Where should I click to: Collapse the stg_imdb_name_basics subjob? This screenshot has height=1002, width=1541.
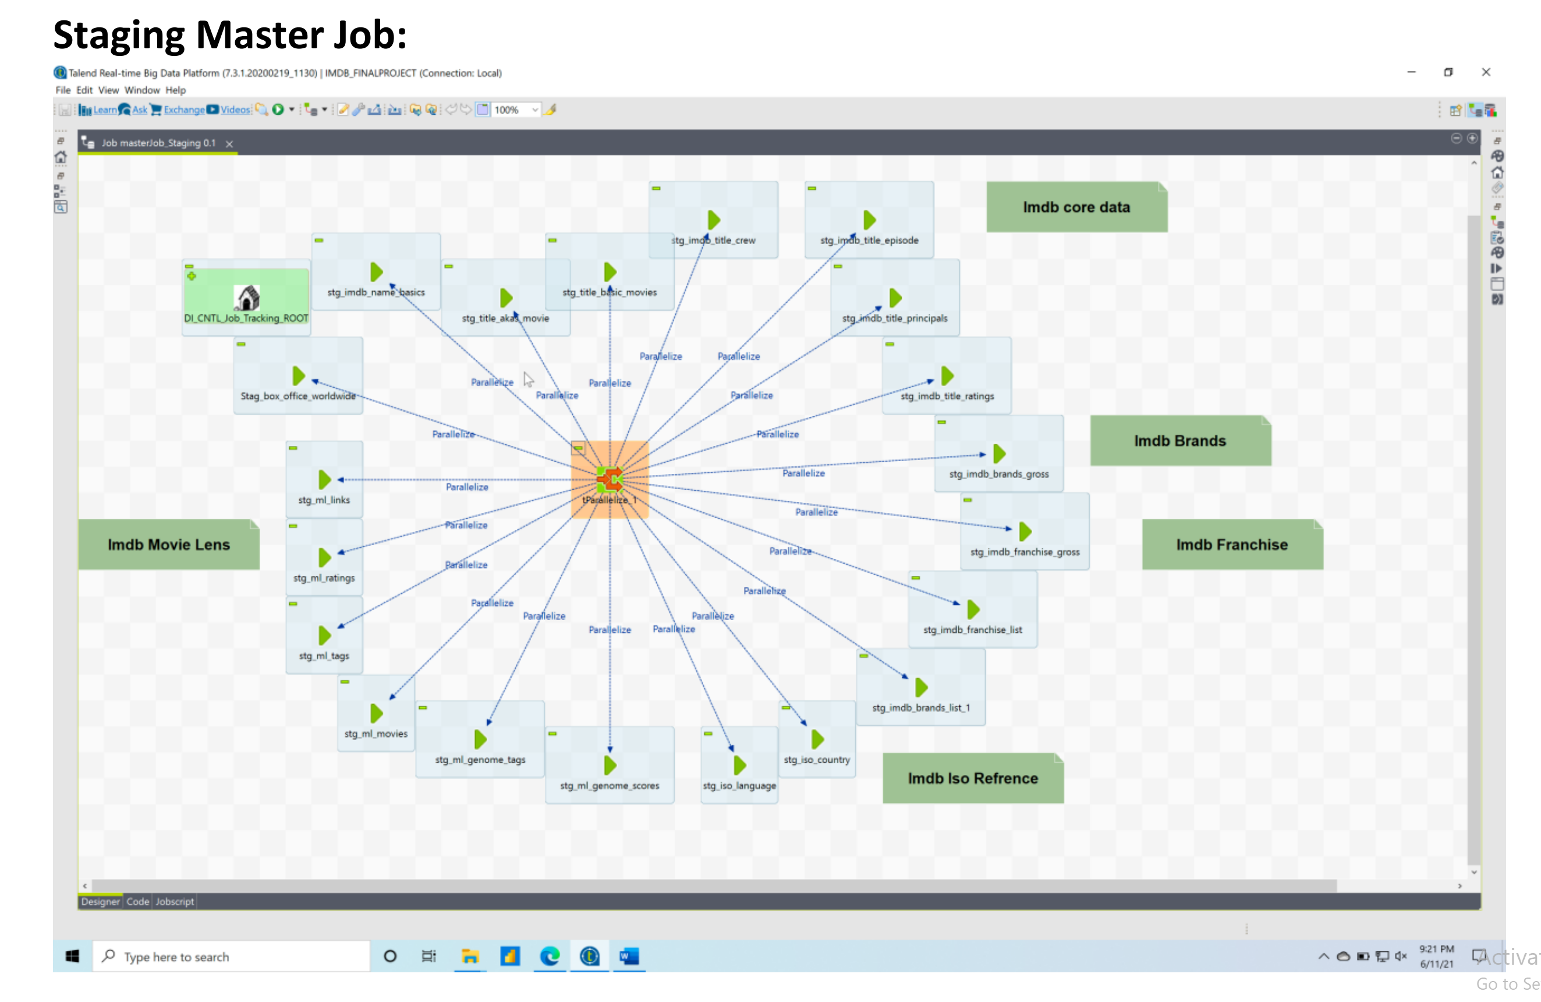point(319,240)
